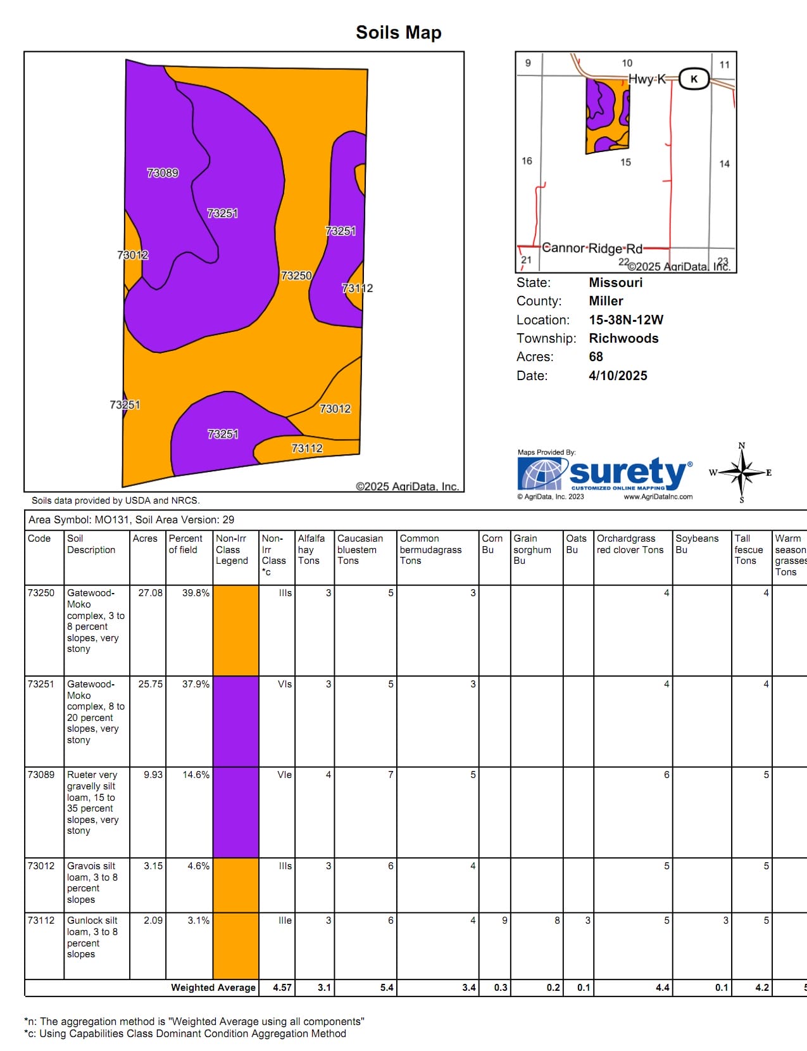807x1051 pixels.
Task: Click the county value "Miller"
Action: [x=606, y=301]
